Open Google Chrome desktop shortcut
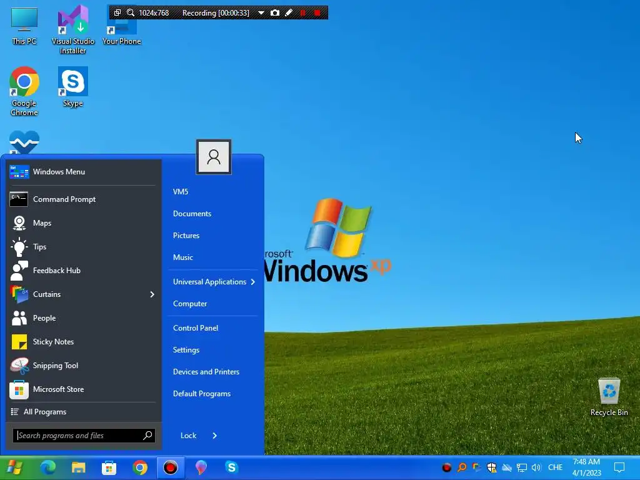Screen dimensions: 640x480 tap(24, 91)
